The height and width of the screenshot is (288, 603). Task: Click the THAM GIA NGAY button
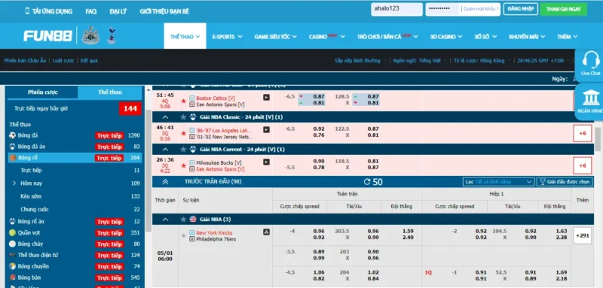(563, 9)
